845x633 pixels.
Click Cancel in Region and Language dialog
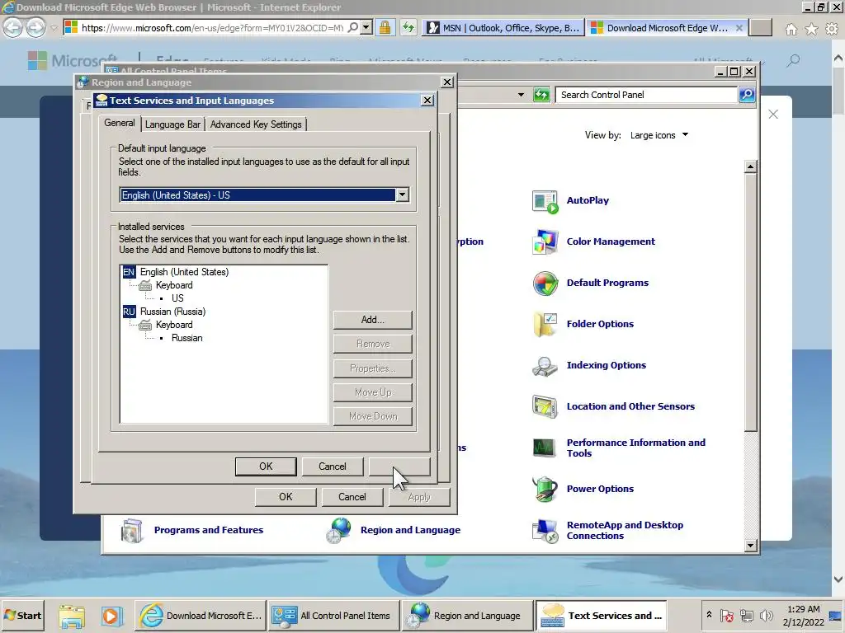click(352, 497)
